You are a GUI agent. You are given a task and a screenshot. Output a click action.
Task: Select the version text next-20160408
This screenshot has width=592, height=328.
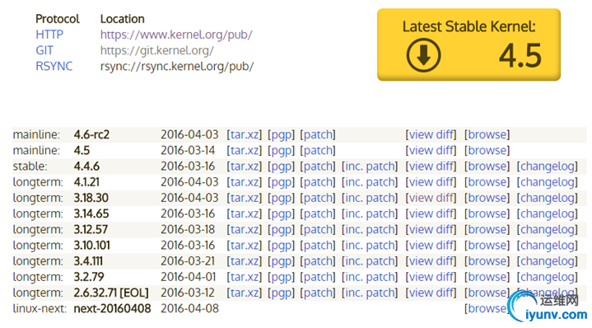pyautogui.click(x=112, y=309)
